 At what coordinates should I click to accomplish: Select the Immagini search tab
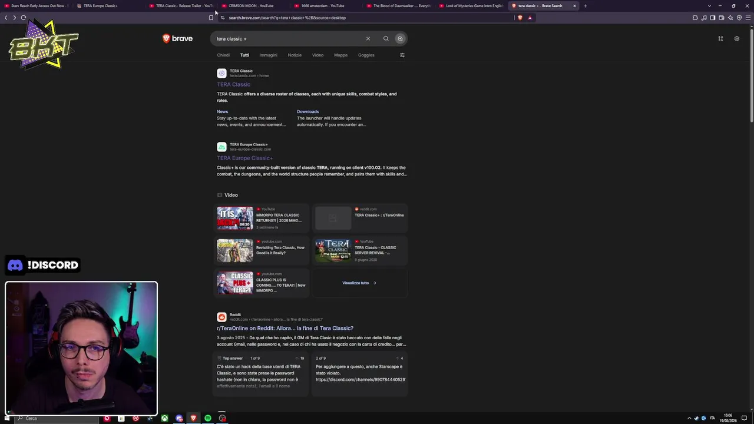pos(268,55)
